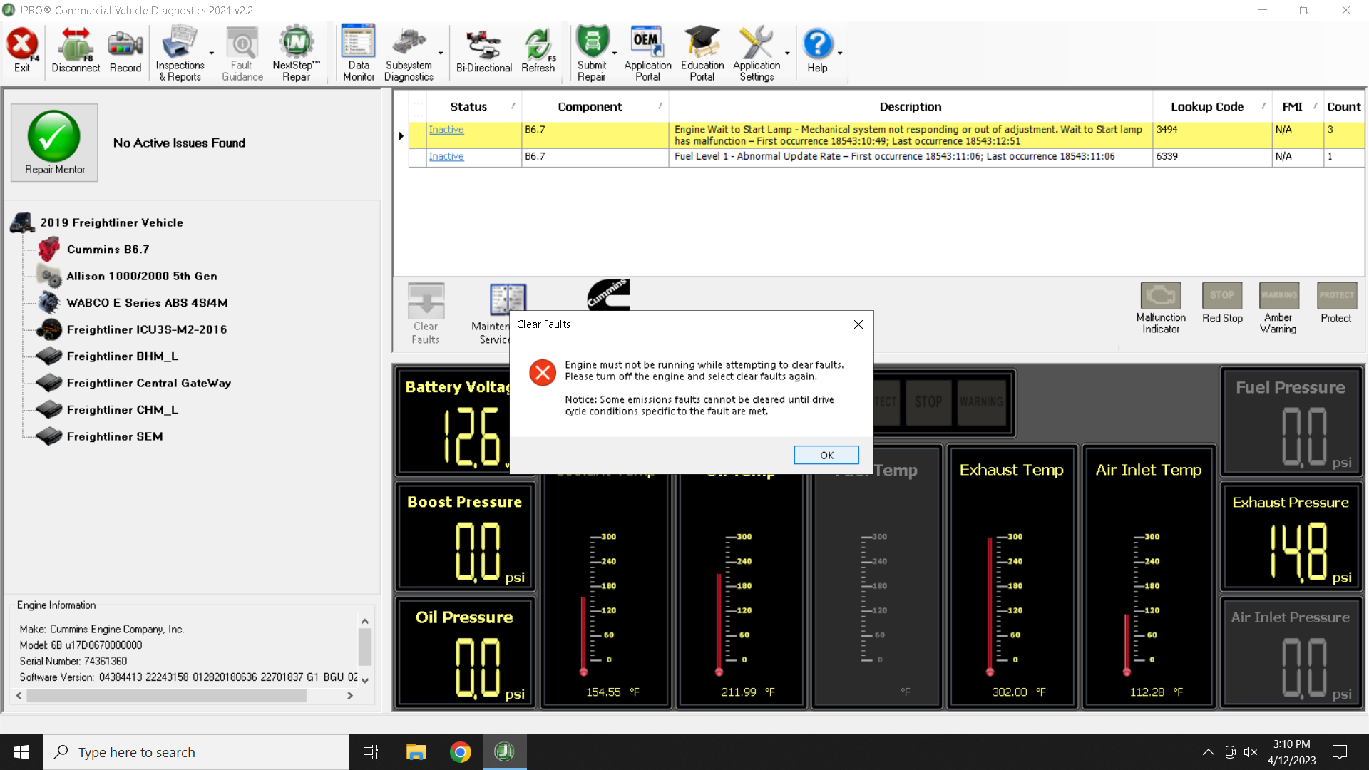Select Freightliner Central GateWay
Image resolution: width=1369 pixels, height=770 pixels.
coord(148,383)
